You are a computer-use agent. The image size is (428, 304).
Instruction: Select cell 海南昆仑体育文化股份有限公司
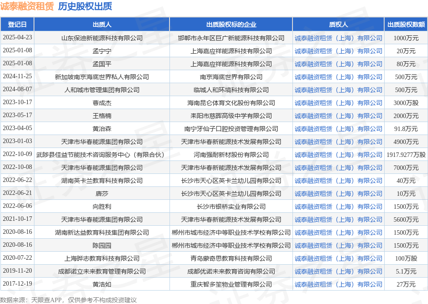click(231, 103)
